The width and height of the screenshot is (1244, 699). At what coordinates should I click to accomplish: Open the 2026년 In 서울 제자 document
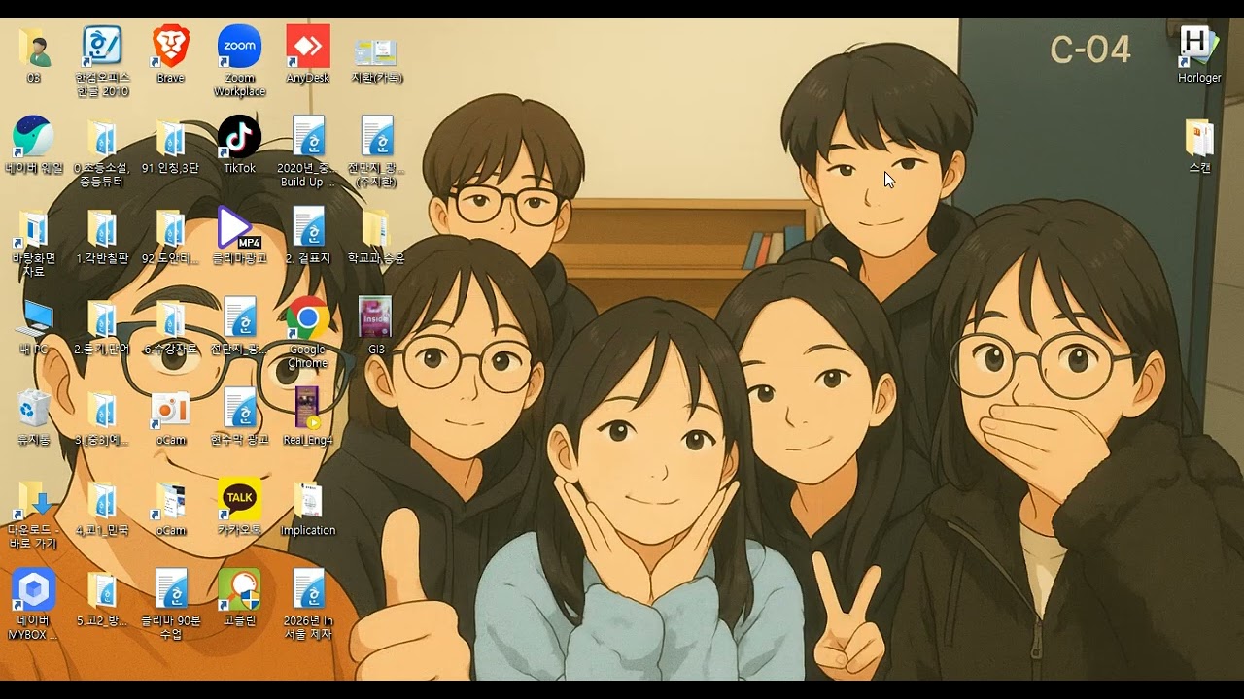308,605
